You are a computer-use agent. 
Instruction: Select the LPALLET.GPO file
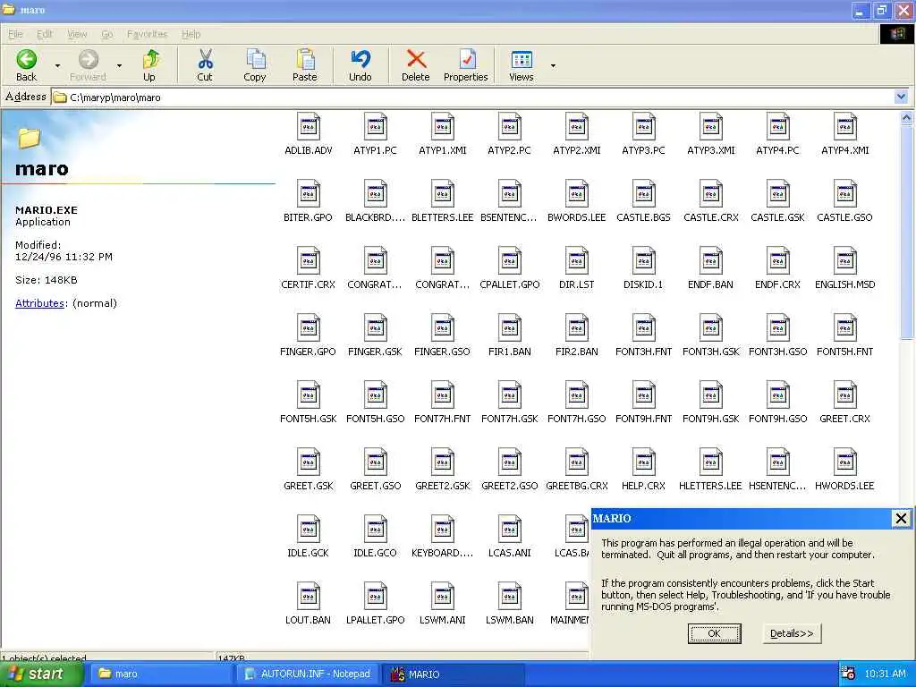375,605
